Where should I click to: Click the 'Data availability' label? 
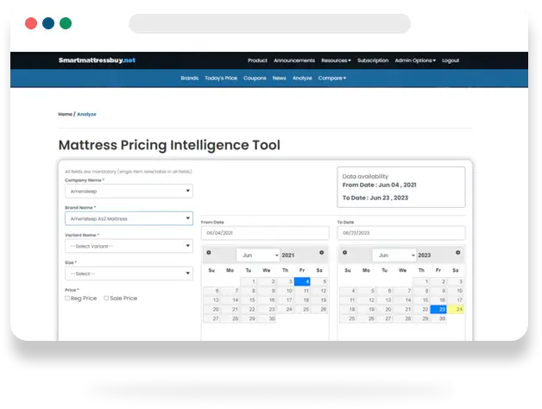pyautogui.click(x=365, y=176)
